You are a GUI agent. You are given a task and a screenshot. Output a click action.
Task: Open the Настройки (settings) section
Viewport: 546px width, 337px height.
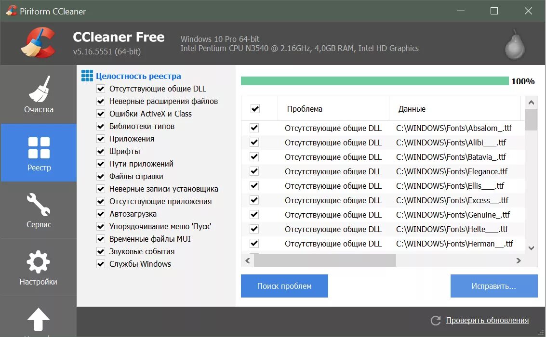coord(39,267)
